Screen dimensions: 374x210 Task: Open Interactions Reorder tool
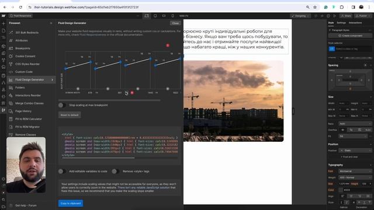click(x=31, y=96)
